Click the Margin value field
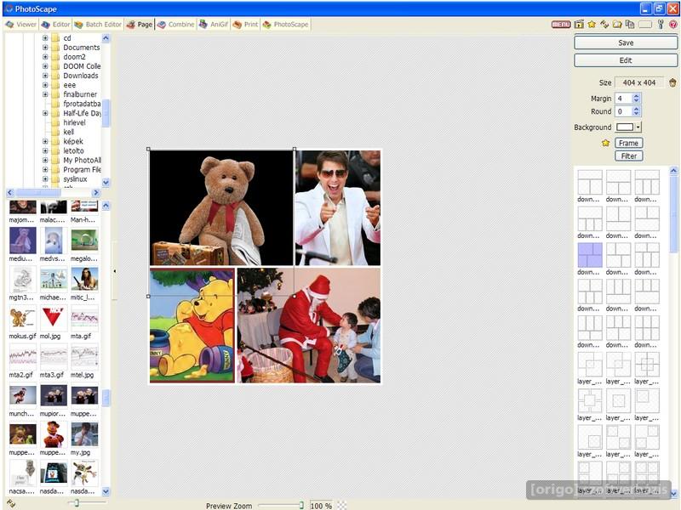Viewport: 681px width, 510px height. (x=624, y=99)
